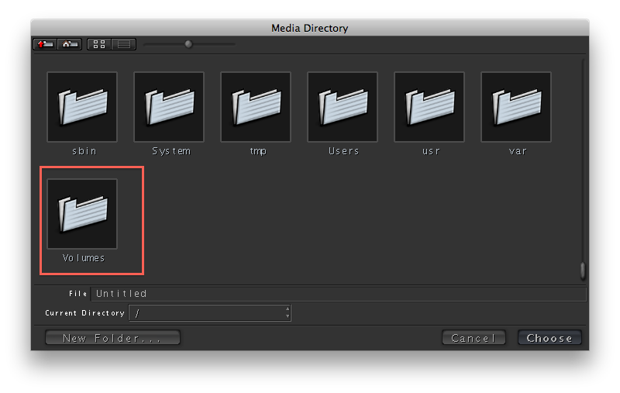Viewport: 620px width, 393px height.
Task: Select the usr folder
Action: (x=429, y=107)
